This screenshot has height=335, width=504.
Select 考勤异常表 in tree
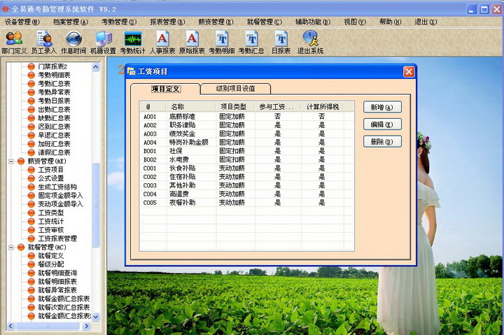coord(54,92)
